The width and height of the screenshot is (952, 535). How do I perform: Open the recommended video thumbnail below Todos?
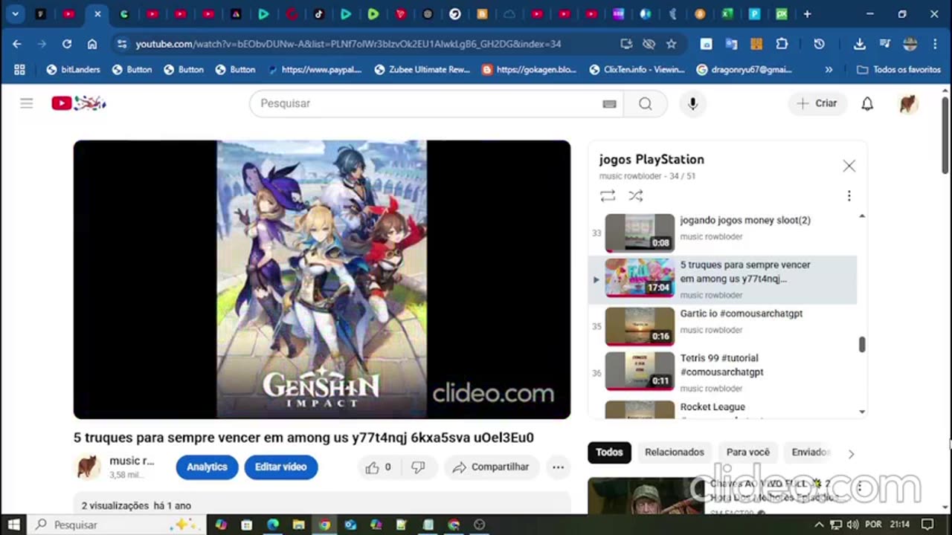(x=646, y=496)
